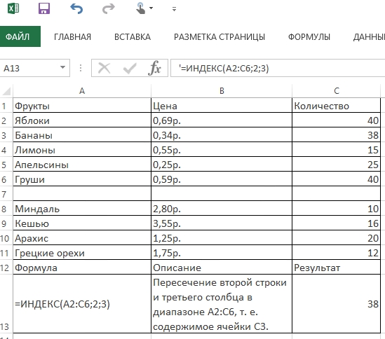Select quantity cell 15
Image resolution: width=385 pixels, height=339 pixels.
point(337,150)
